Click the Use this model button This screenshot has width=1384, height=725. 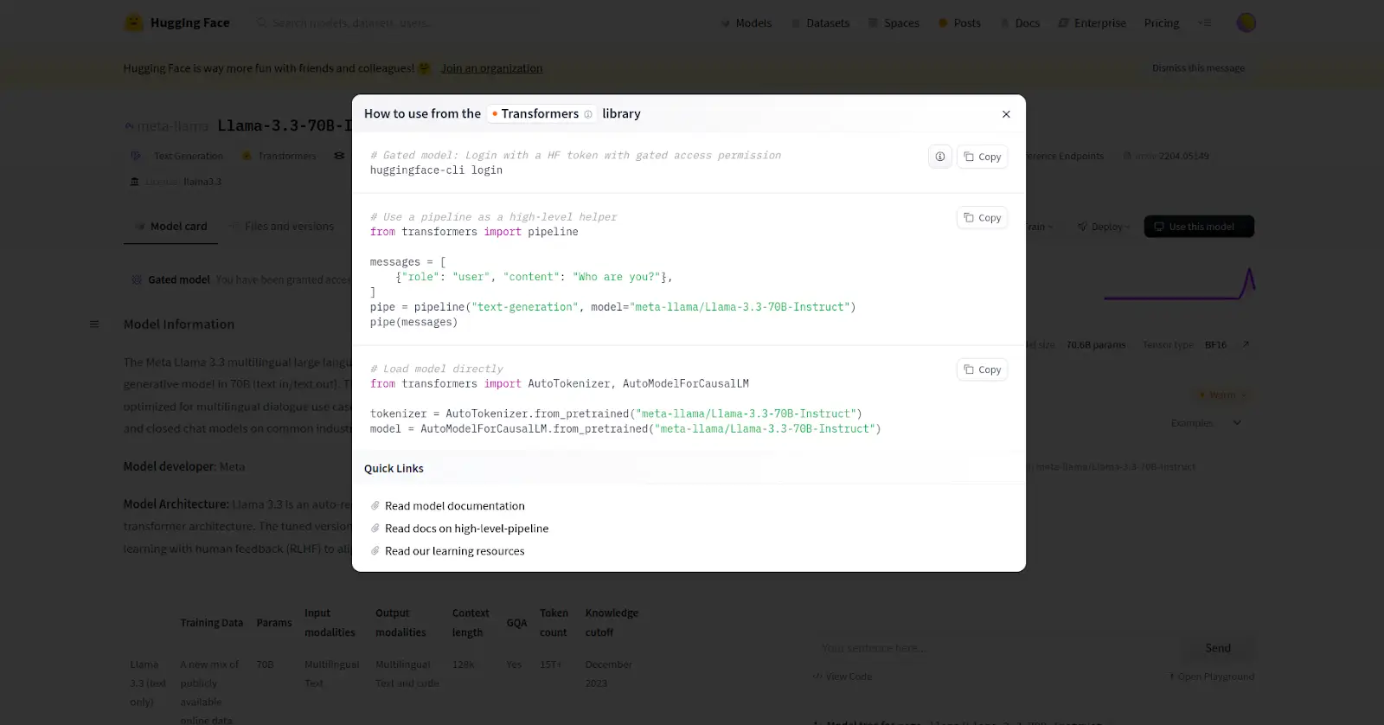tap(1199, 227)
